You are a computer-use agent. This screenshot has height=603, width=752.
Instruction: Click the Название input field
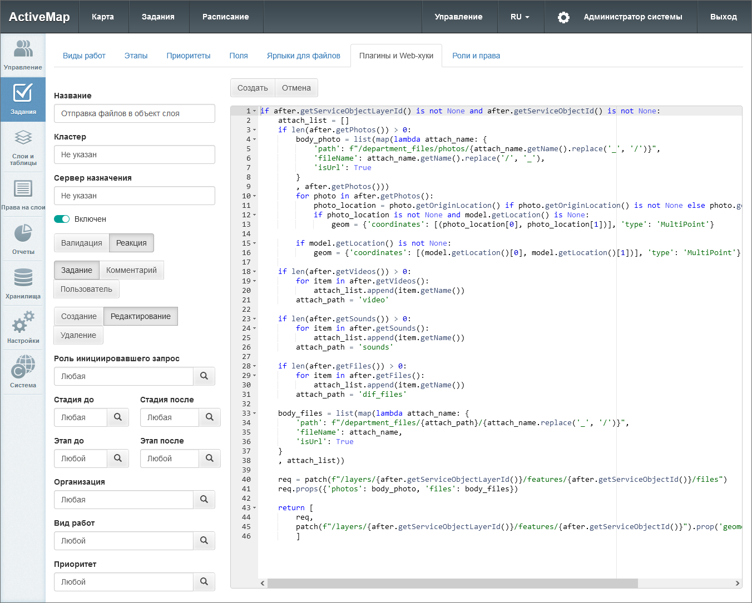pyautogui.click(x=134, y=113)
